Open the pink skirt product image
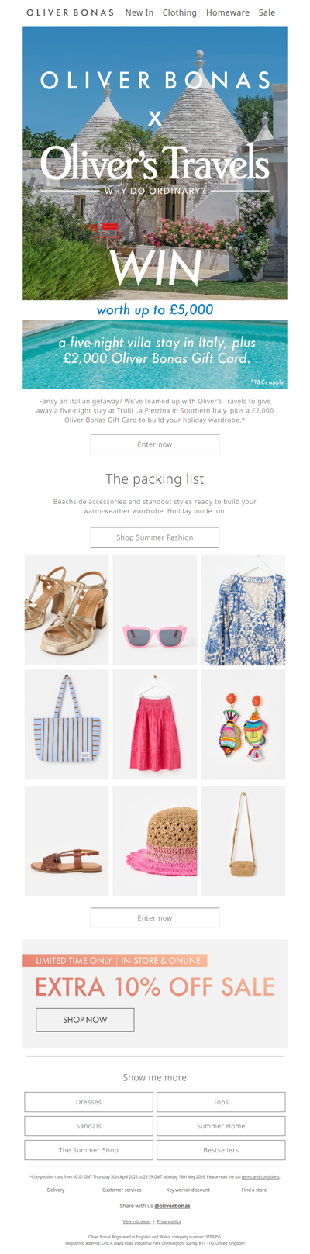The image size is (310, 1254). pos(155,725)
